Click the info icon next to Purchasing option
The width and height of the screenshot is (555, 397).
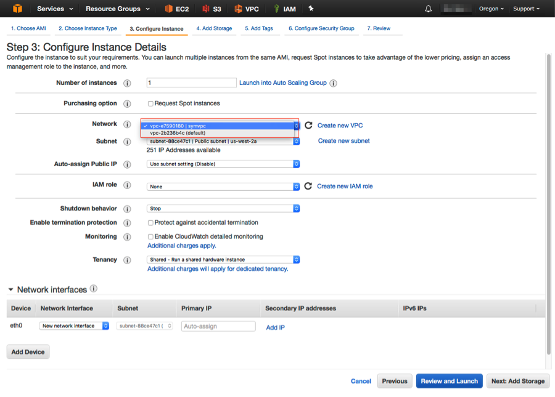127,103
